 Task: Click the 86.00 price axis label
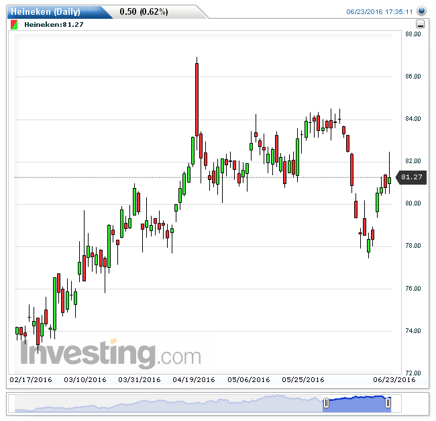click(x=413, y=77)
